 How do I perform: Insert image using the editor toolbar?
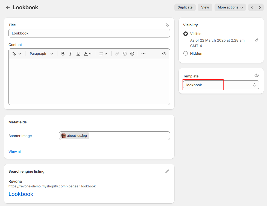point(125,54)
